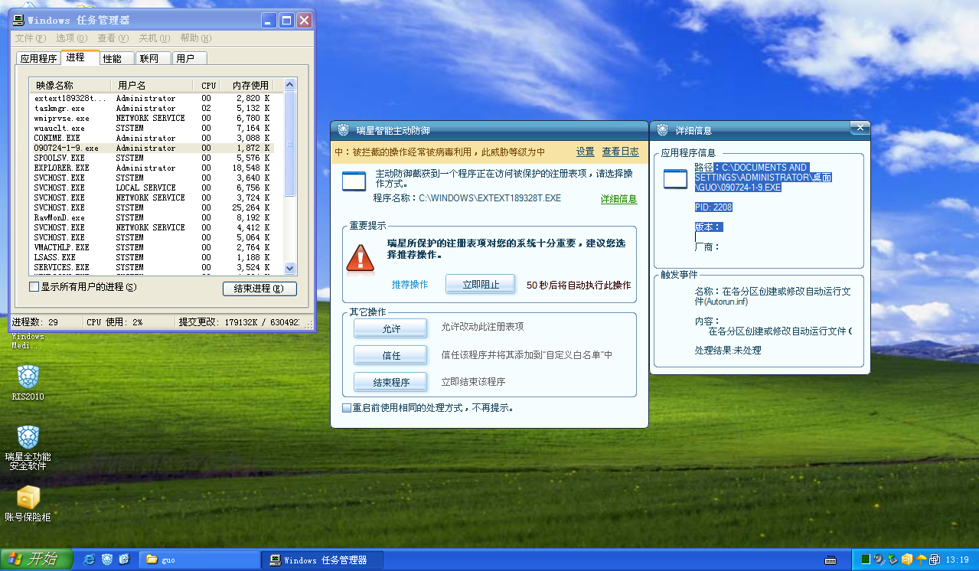Sort processes by CPU column
979x571 pixels.
click(x=207, y=85)
